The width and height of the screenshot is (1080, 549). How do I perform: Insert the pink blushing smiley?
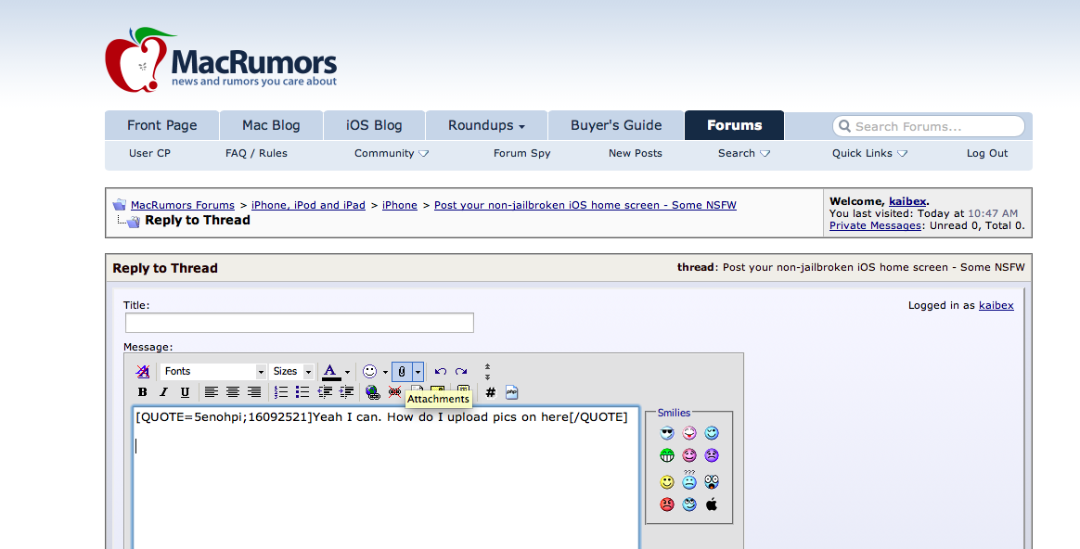click(689, 455)
